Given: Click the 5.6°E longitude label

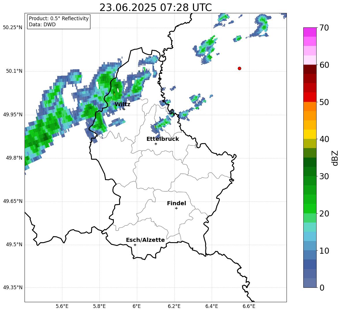Looking at the screenshot, I should point(62,306).
